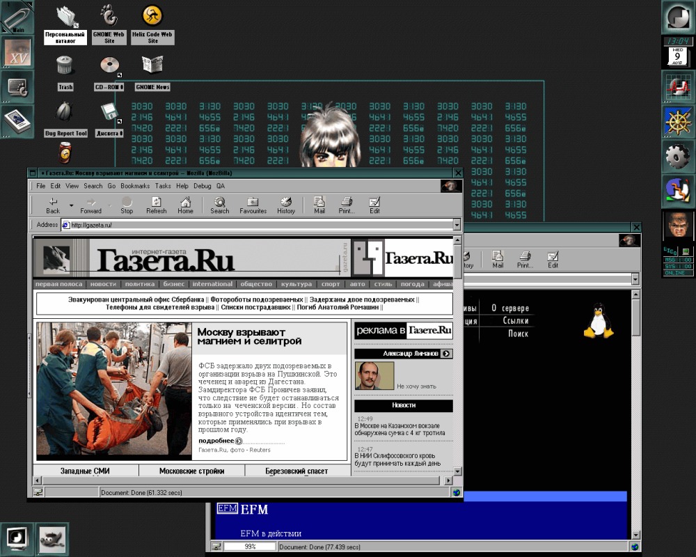Click the Back button in the Gazeta.Ru browser
Image resolution: width=696 pixels, height=557 pixels.
pyautogui.click(x=53, y=205)
